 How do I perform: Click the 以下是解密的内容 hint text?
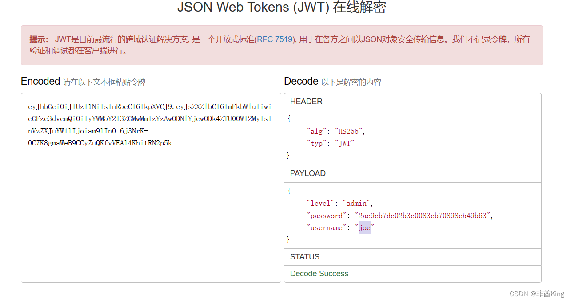point(351,82)
